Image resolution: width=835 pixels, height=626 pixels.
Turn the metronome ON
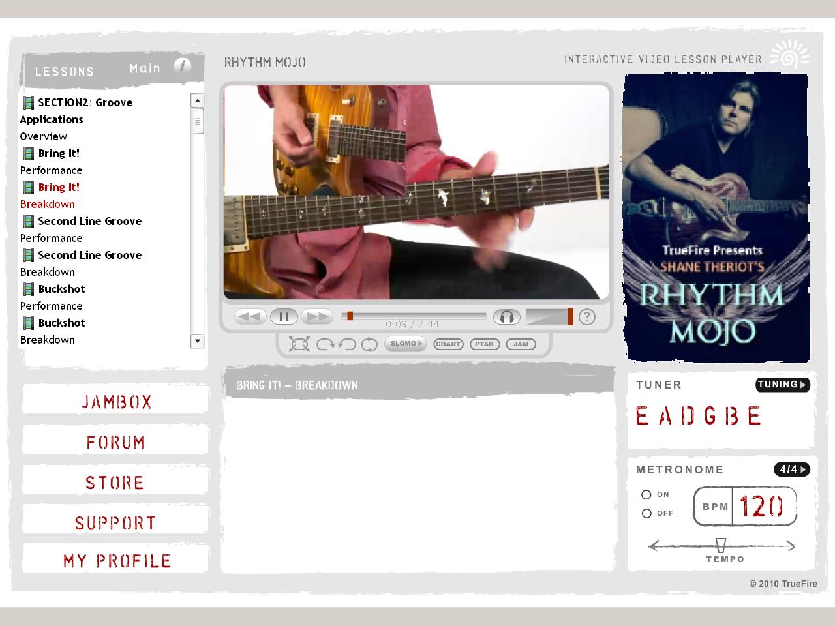tap(646, 494)
